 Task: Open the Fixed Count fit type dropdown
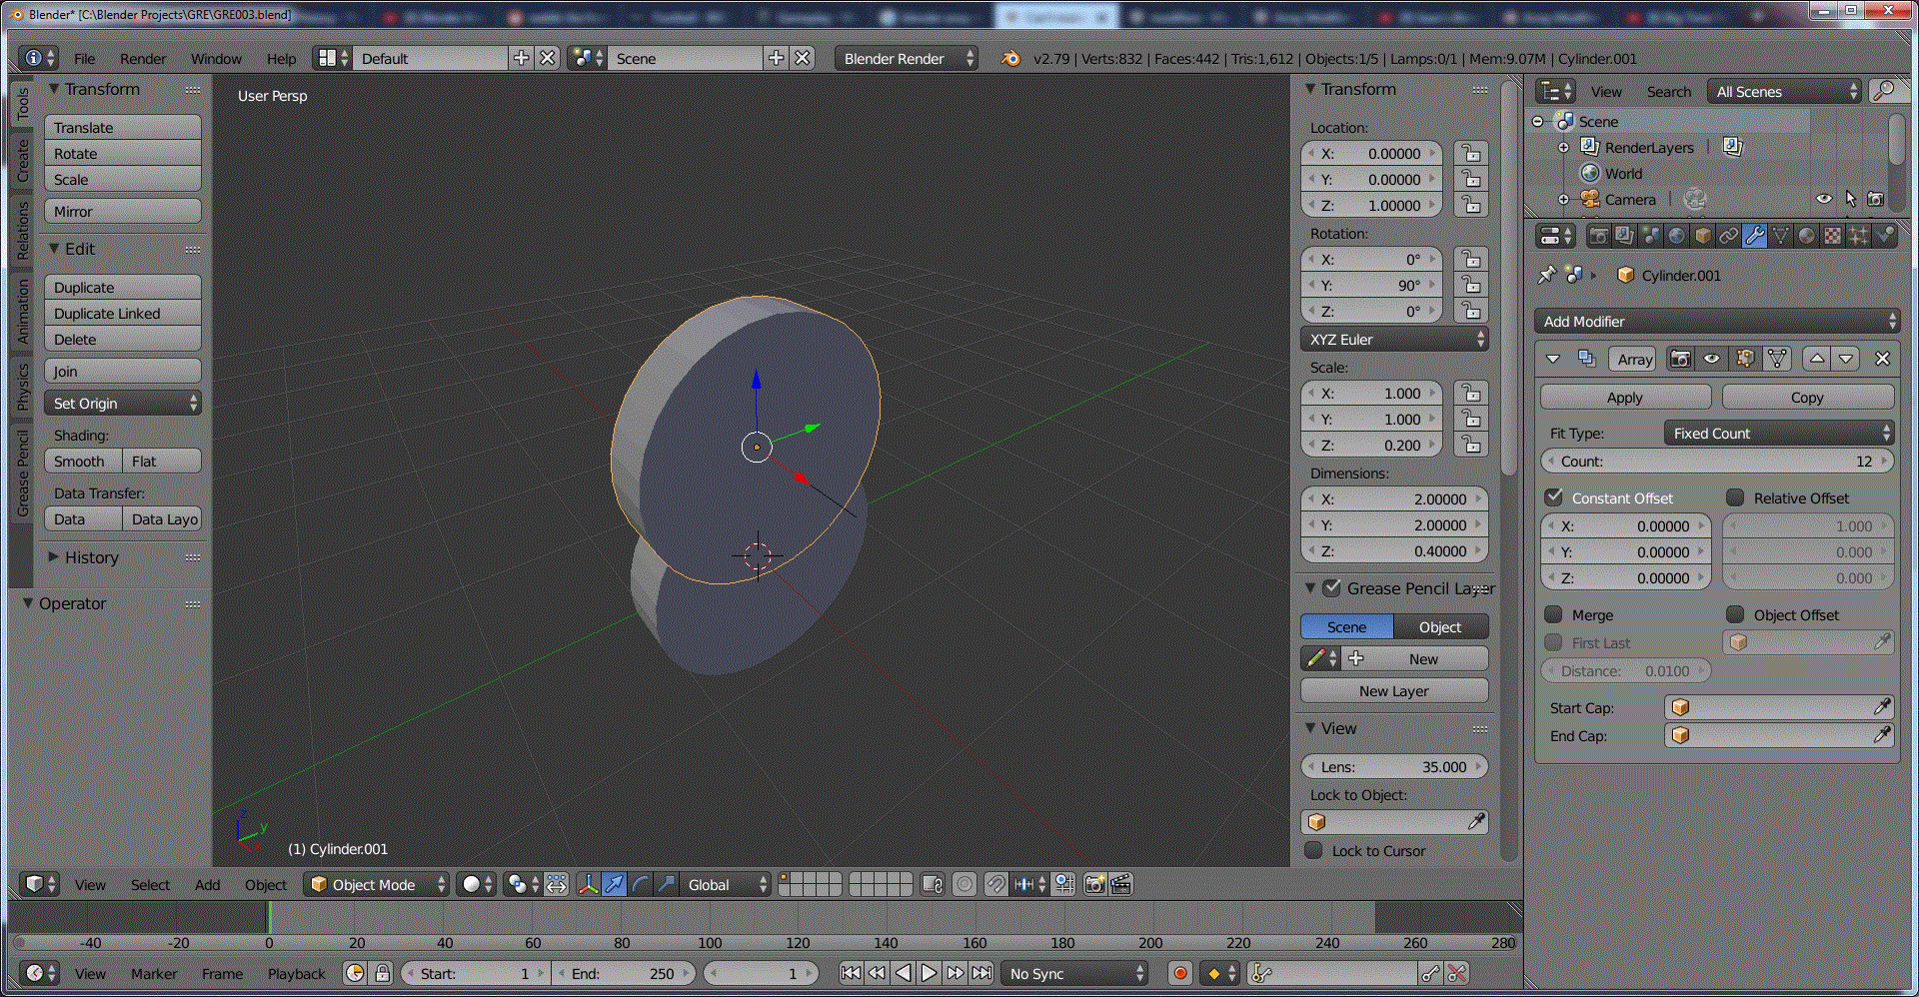tap(1778, 433)
